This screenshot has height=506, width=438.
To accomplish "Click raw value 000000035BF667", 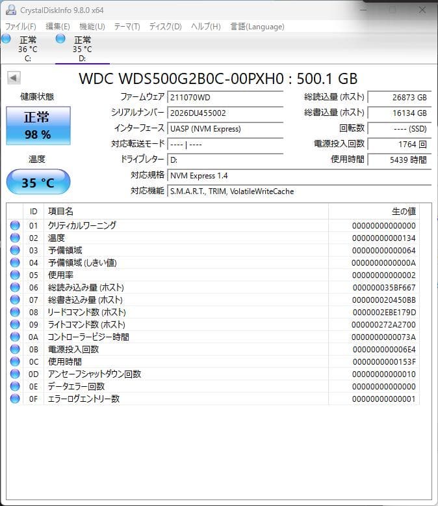I will [x=384, y=287].
